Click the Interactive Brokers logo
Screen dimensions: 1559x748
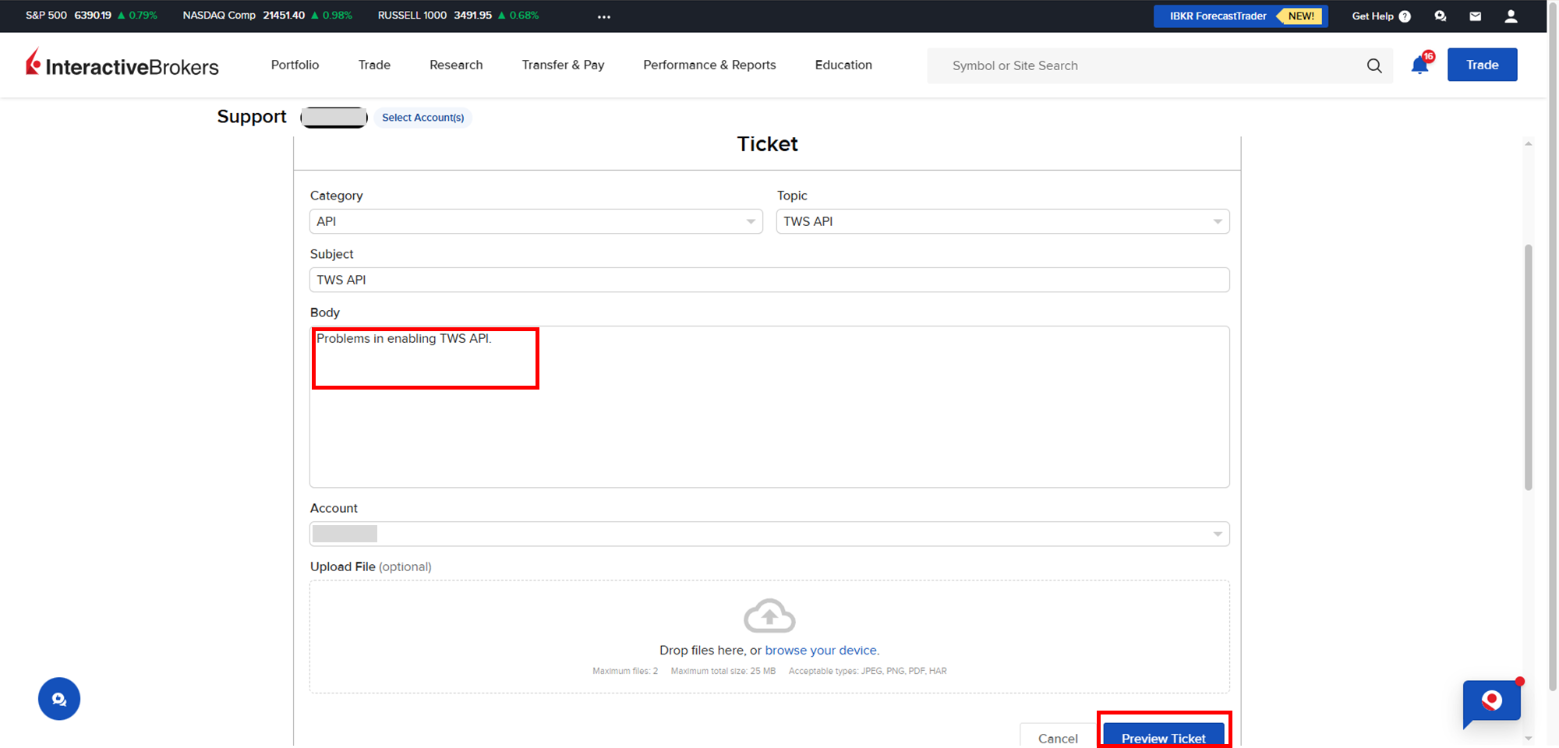point(122,65)
